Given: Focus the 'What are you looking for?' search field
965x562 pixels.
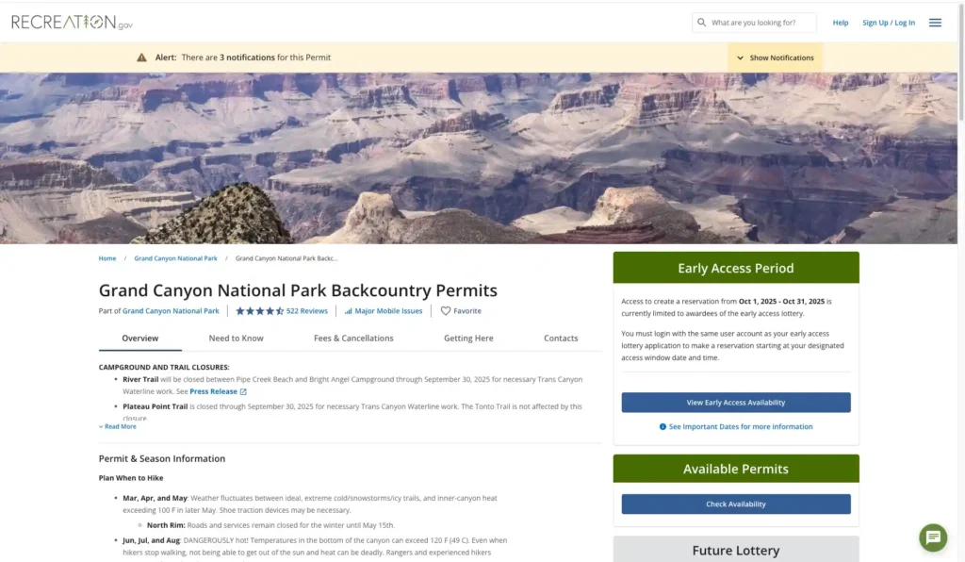Looking at the screenshot, I should click(x=755, y=23).
